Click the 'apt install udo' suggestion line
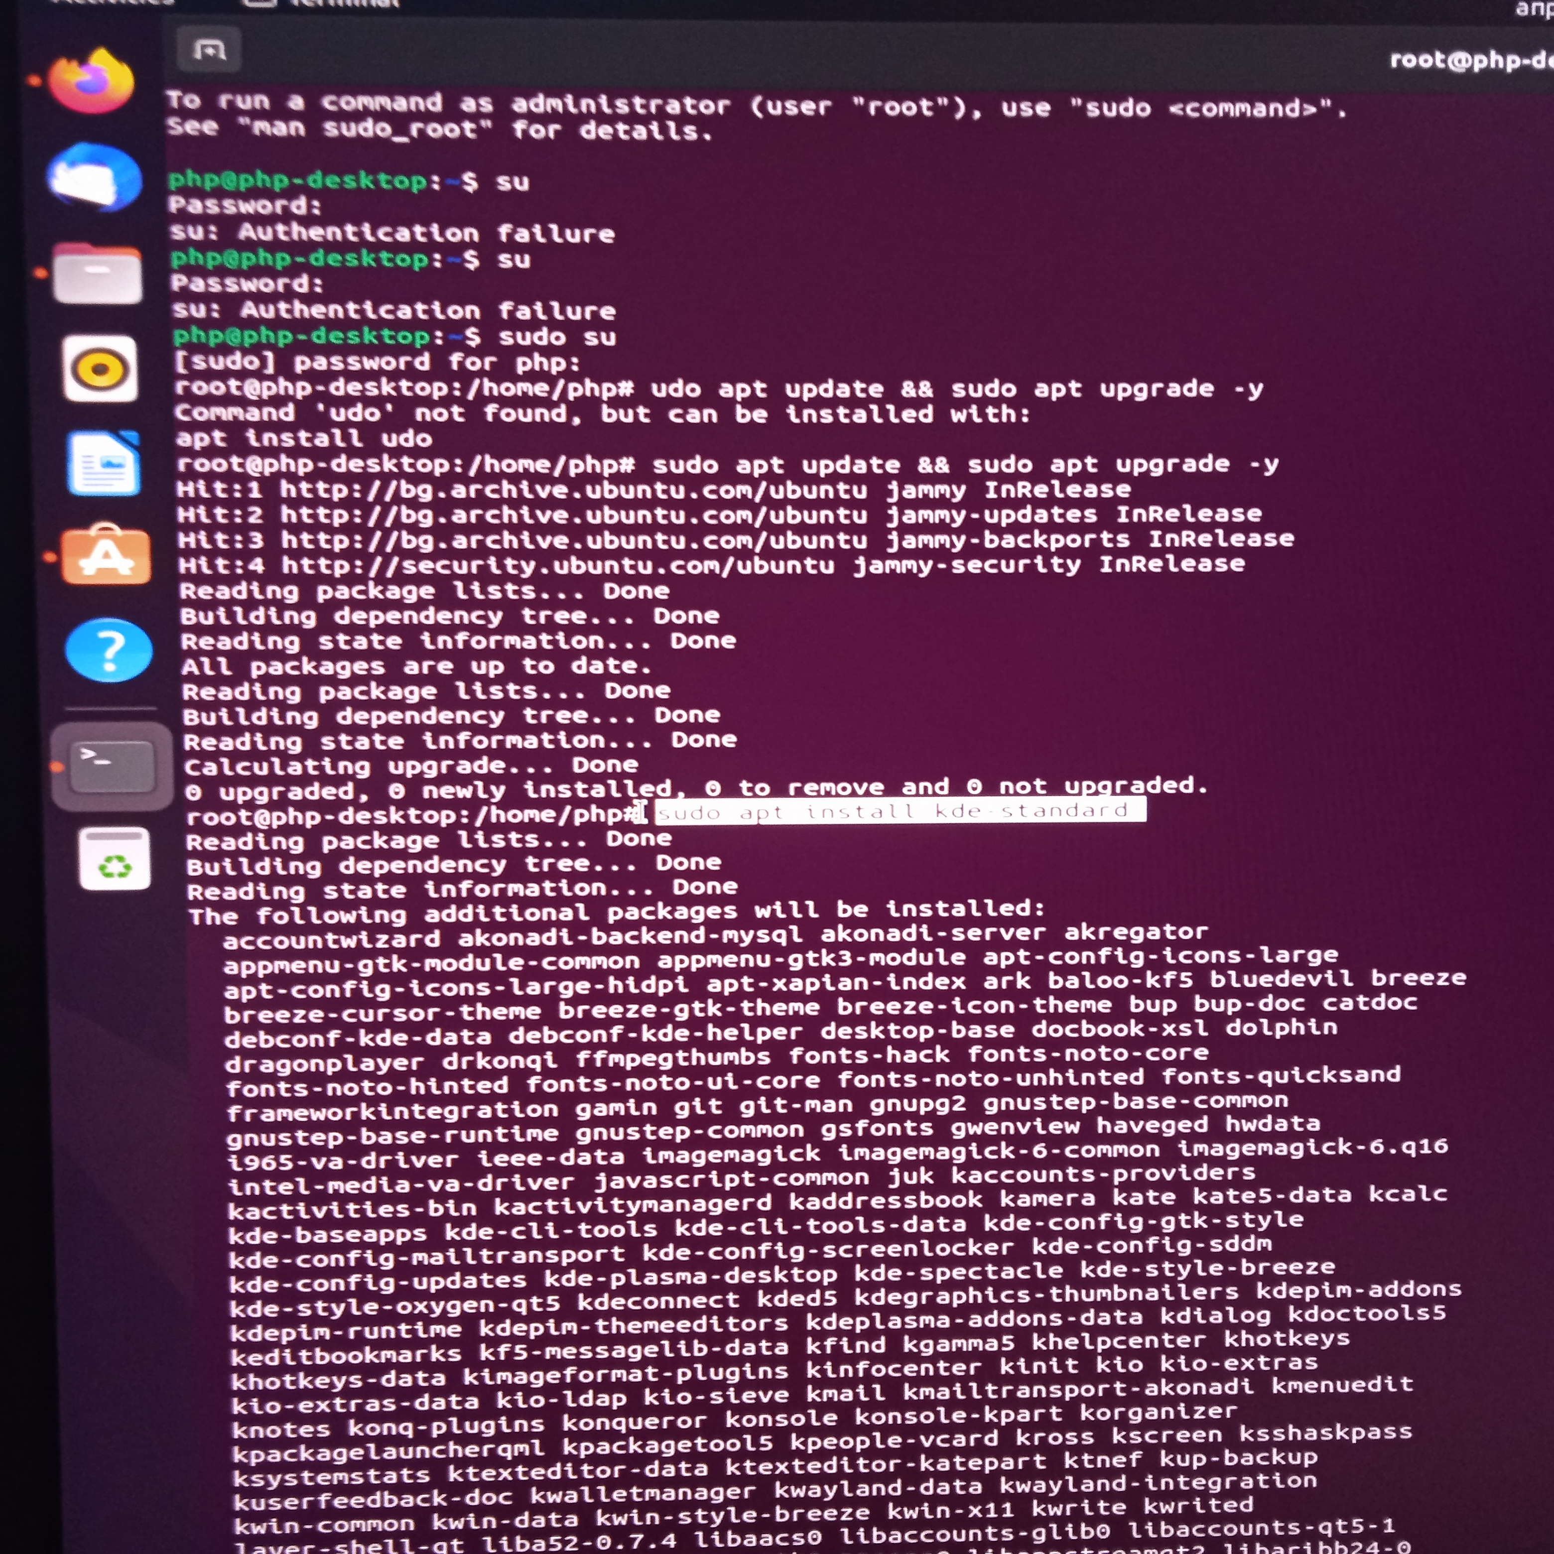 pyautogui.click(x=304, y=438)
